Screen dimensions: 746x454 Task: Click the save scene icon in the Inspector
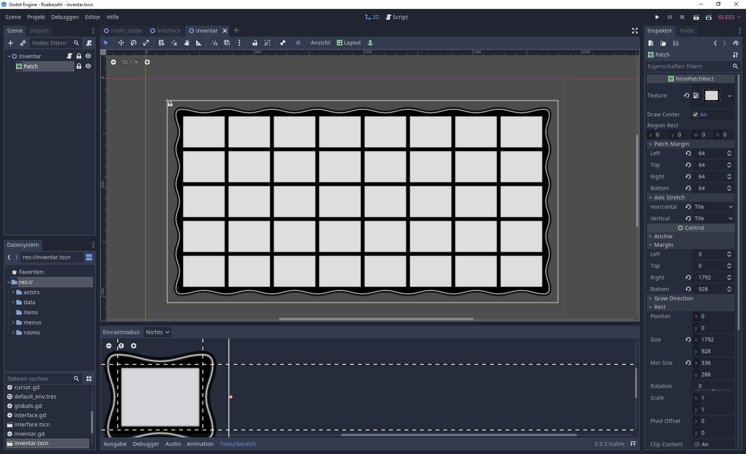[676, 43]
